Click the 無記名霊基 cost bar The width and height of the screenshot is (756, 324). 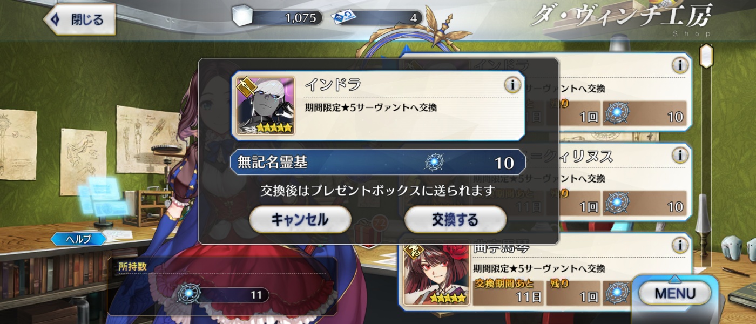click(x=378, y=163)
